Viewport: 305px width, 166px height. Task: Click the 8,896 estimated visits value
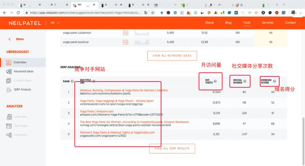(217, 124)
